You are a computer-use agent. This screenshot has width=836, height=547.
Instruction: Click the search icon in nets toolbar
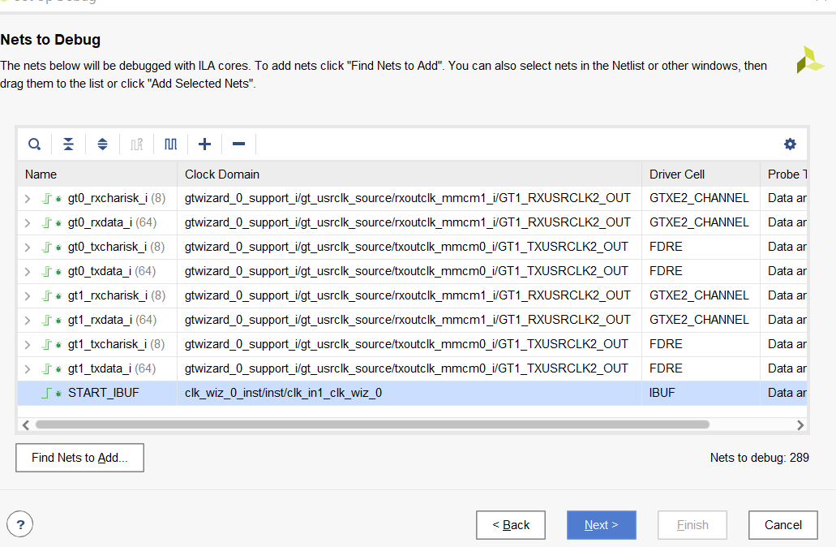pos(35,144)
